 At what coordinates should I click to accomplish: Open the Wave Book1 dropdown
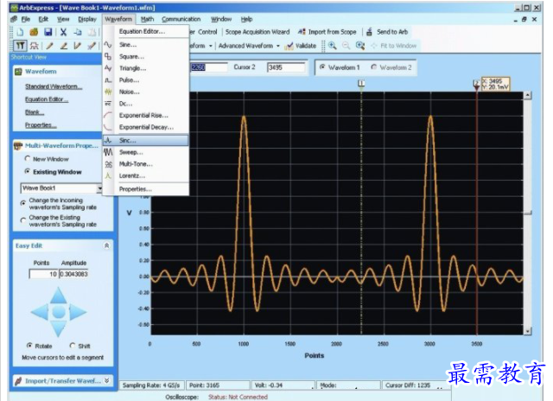tap(100, 188)
